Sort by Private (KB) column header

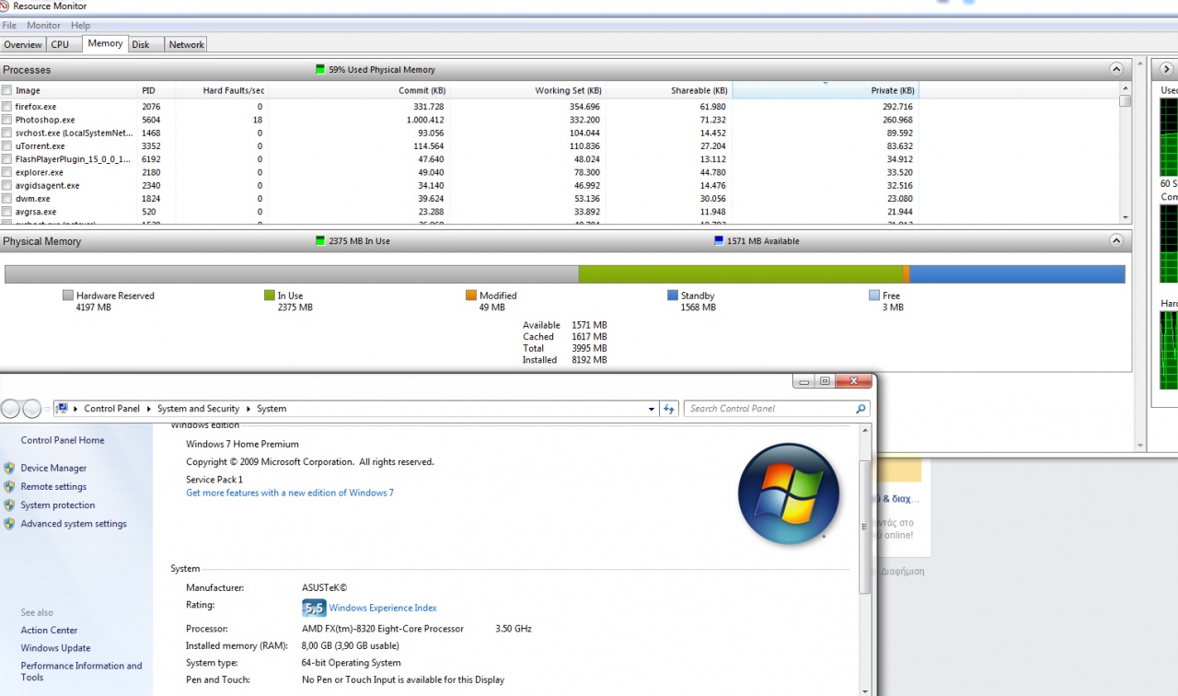(826, 90)
